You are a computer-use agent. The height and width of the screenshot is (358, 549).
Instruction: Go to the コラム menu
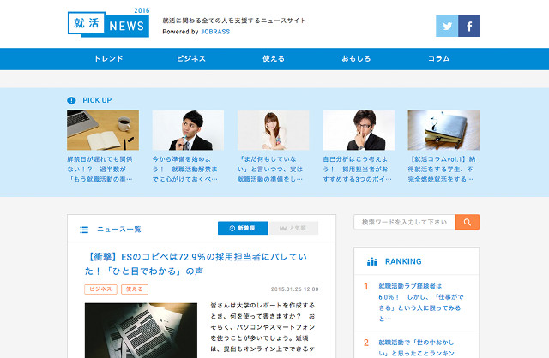click(438, 59)
